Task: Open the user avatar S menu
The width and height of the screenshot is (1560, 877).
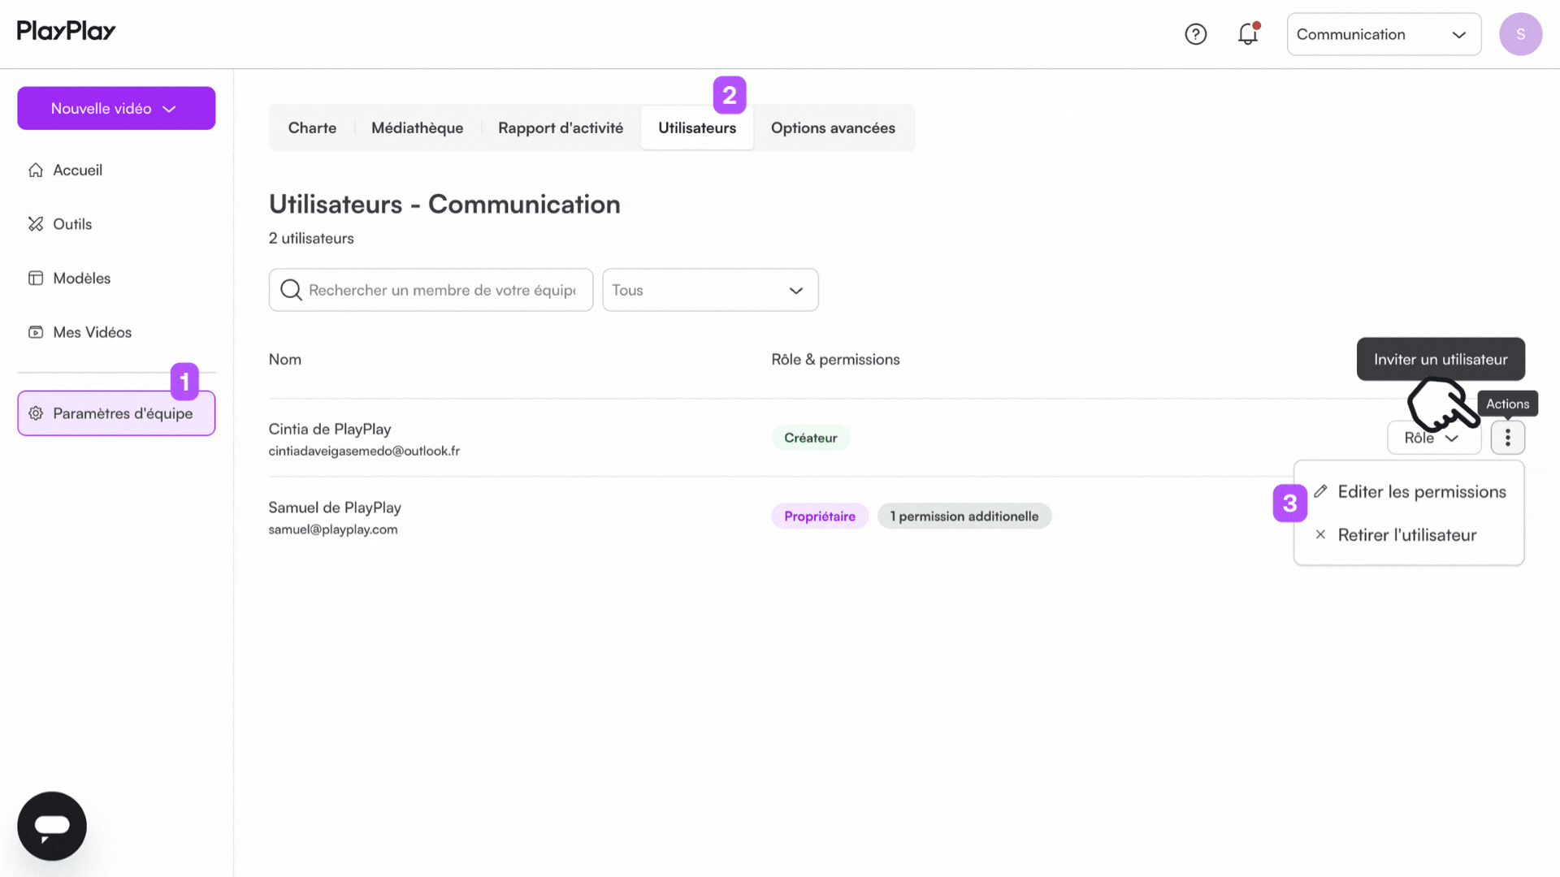Action: (1520, 34)
